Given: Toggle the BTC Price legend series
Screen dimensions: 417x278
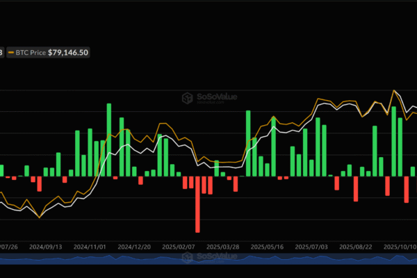Looking at the screenshot, I should (x=48, y=52).
